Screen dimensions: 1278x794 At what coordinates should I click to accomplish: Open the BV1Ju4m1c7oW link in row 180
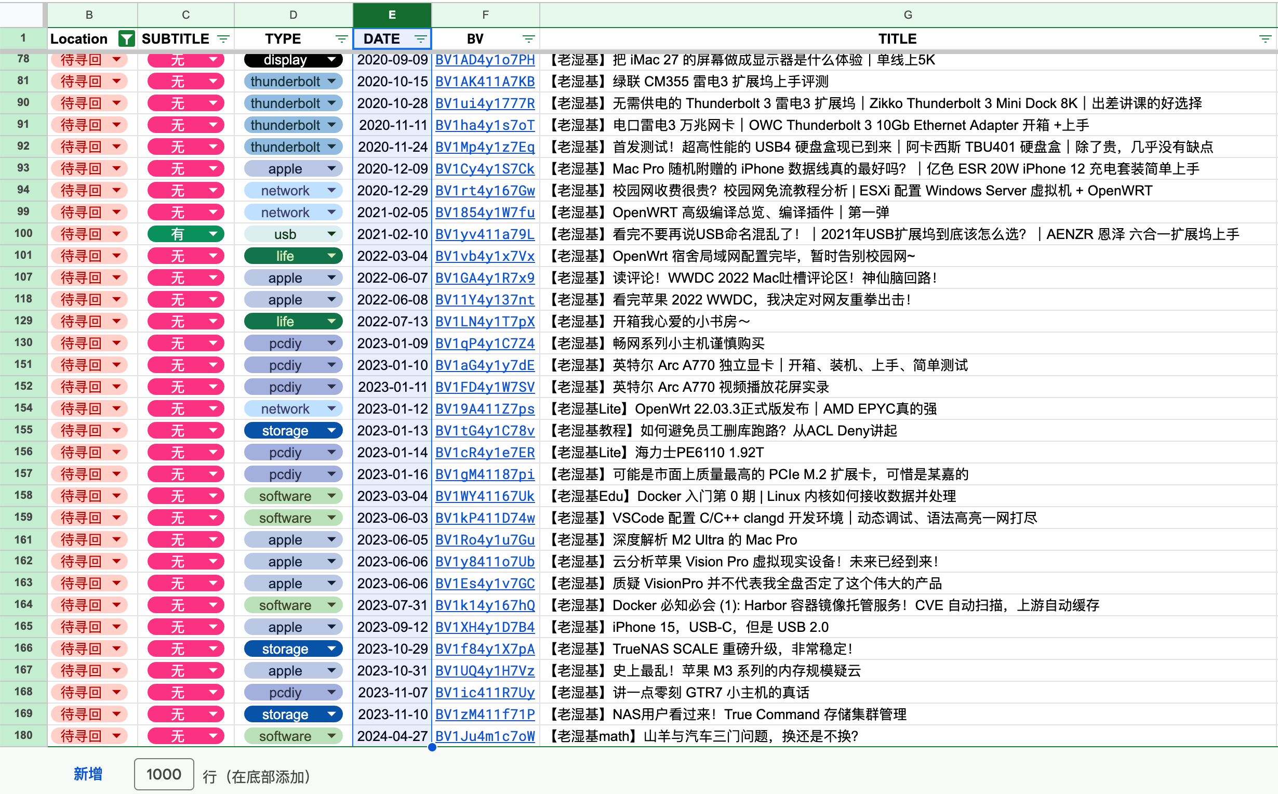pyautogui.click(x=484, y=736)
